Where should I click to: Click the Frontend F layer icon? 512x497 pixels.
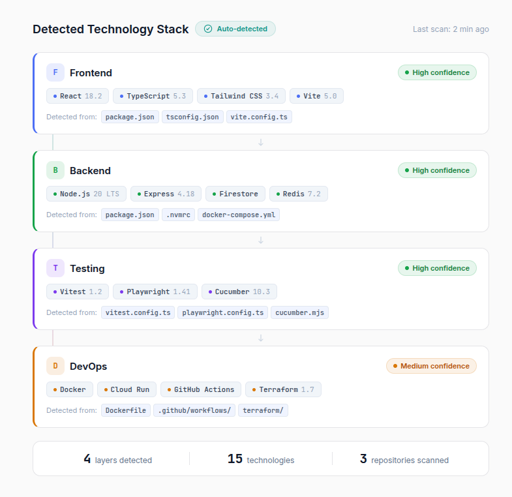(55, 72)
